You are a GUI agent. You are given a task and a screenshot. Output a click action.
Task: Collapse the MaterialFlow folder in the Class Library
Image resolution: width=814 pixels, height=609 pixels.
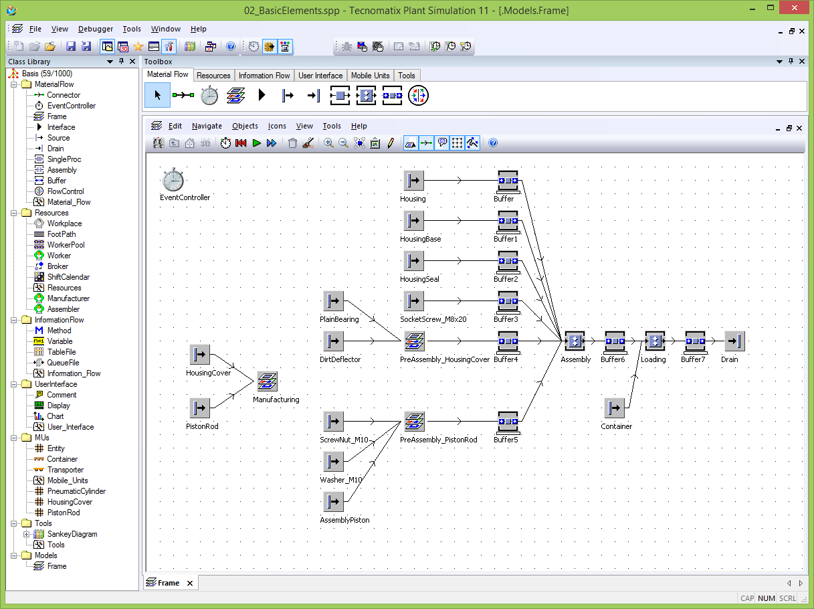pyautogui.click(x=14, y=84)
